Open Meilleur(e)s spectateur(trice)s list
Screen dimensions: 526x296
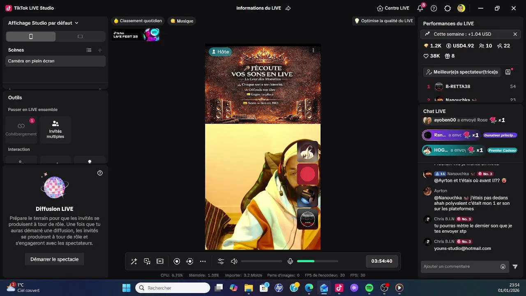point(462,72)
